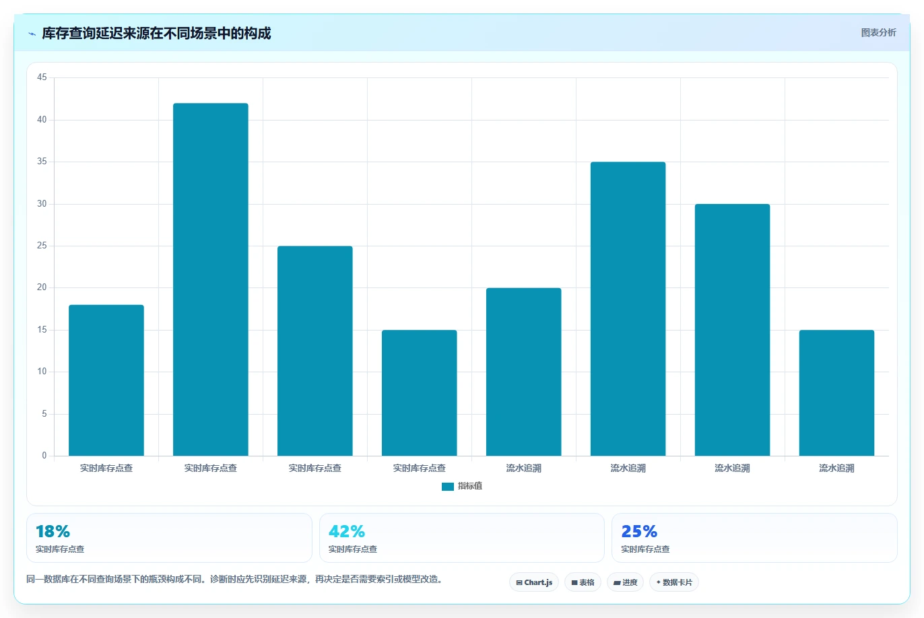Click the 数据卡片 tag chip
The image size is (924, 618).
click(x=674, y=582)
